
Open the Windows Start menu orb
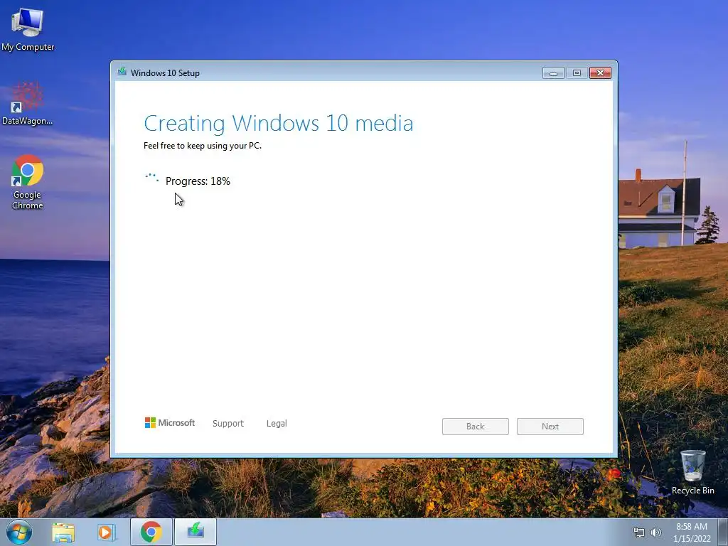[19, 532]
